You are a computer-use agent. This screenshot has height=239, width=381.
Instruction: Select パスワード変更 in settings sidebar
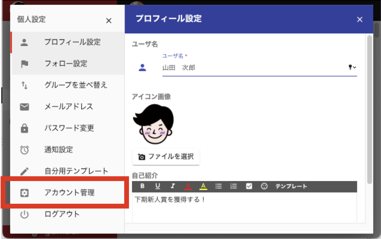pos(68,128)
